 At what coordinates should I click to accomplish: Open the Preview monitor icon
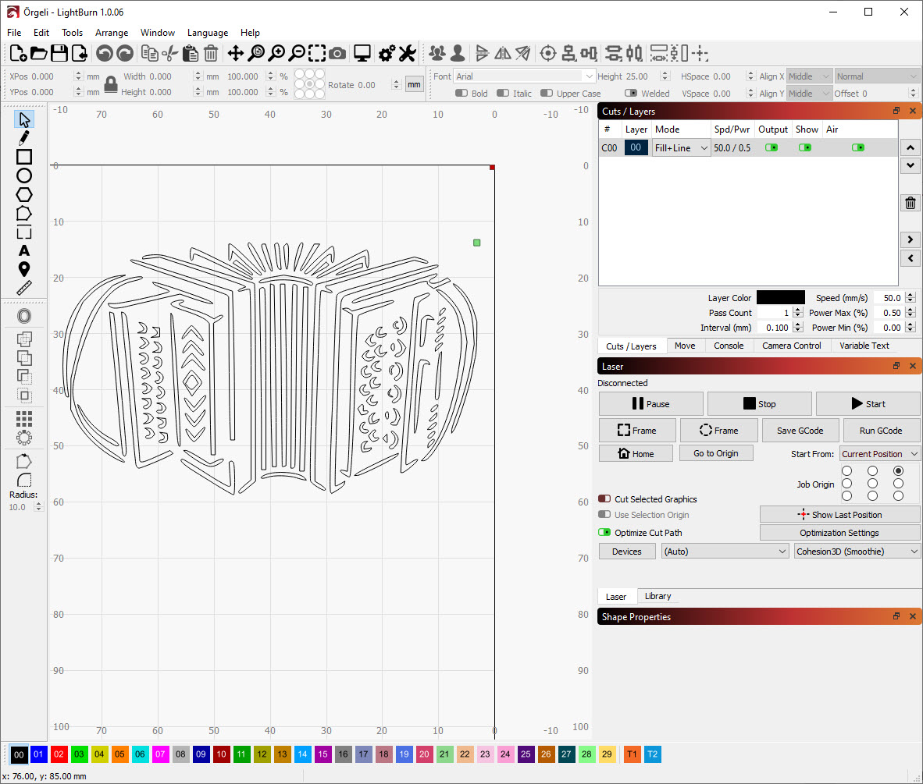(362, 53)
